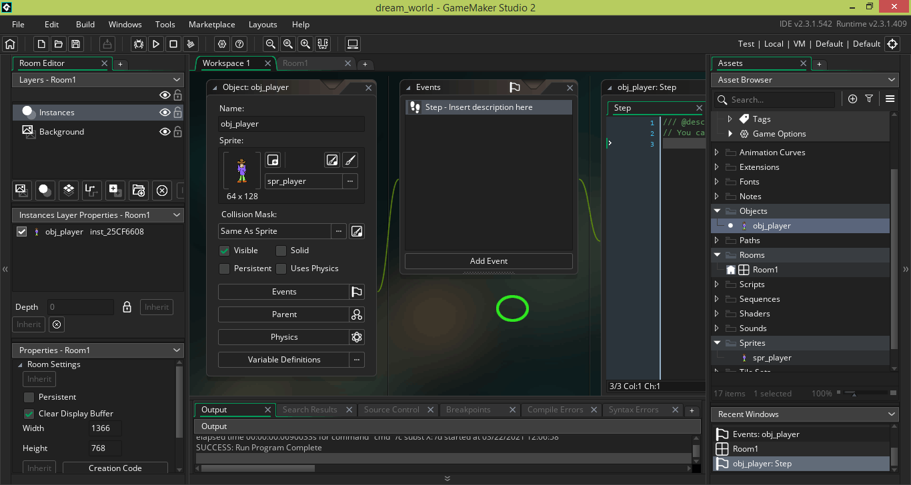Click the Events button in obj_player
Image resolution: width=911 pixels, height=485 pixels.
[x=284, y=292]
